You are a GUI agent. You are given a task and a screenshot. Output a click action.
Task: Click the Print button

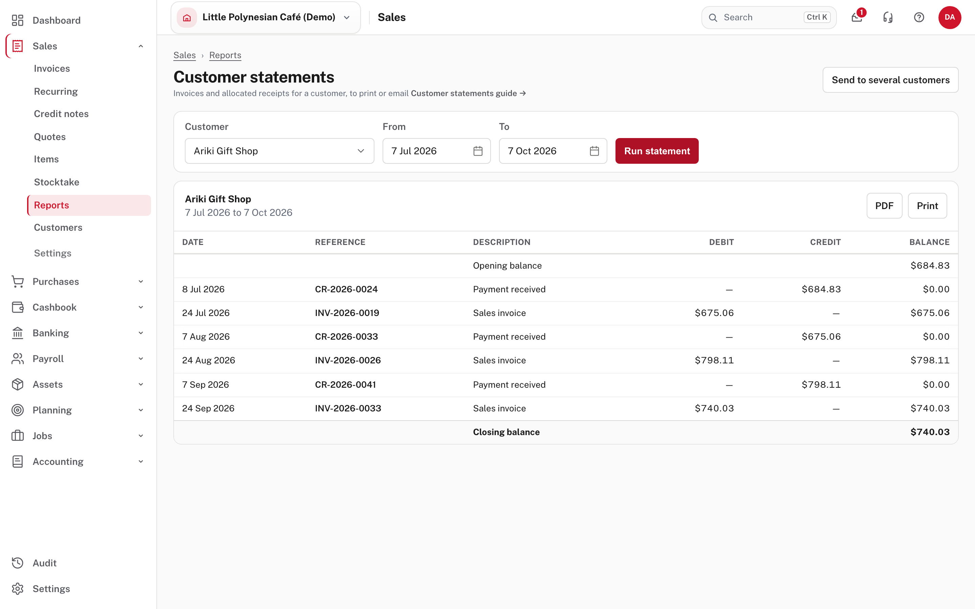pyautogui.click(x=928, y=206)
